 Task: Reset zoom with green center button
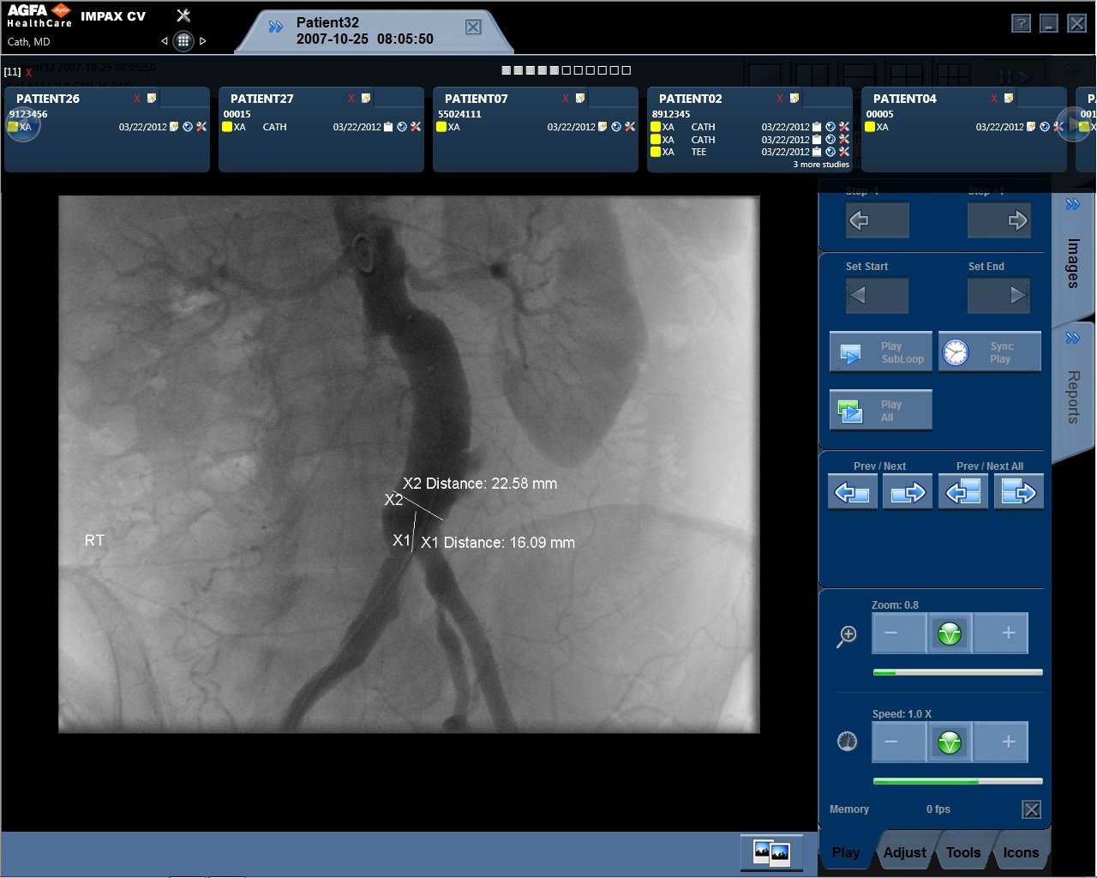(x=949, y=634)
